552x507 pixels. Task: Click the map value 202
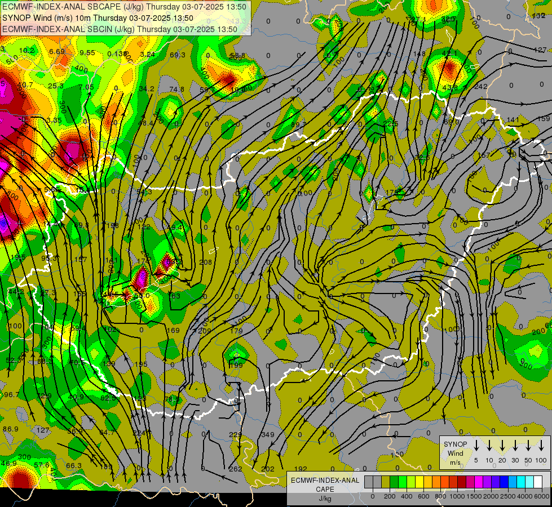[x=268, y=469]
